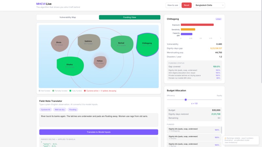This screenshot has height=147, width=262.
Task: Open the Bangladesh Delta region dropdown
Action: coord(209,5)
